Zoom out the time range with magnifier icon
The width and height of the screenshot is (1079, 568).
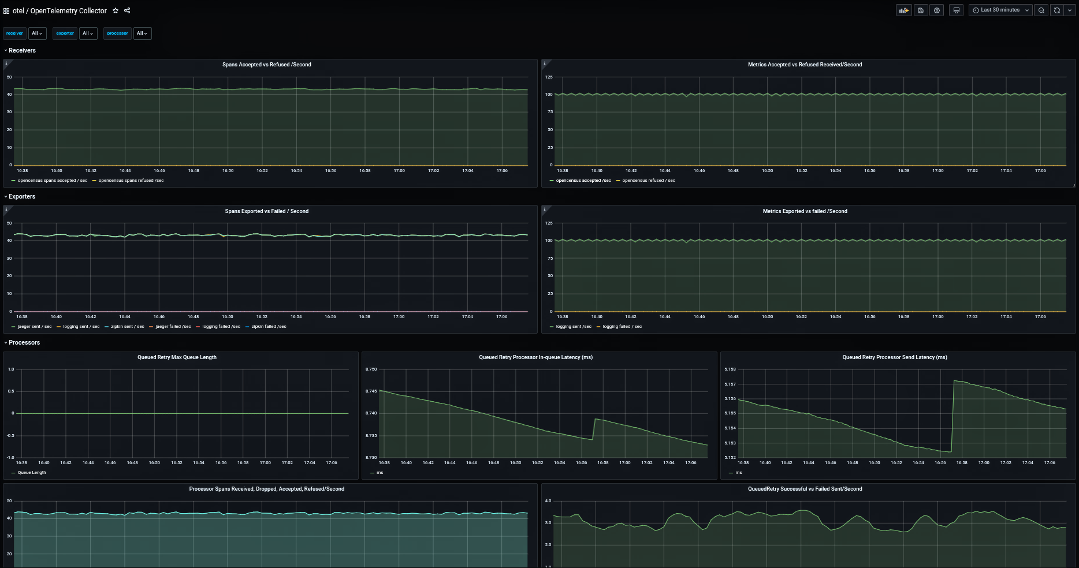tap(1041, 10)
